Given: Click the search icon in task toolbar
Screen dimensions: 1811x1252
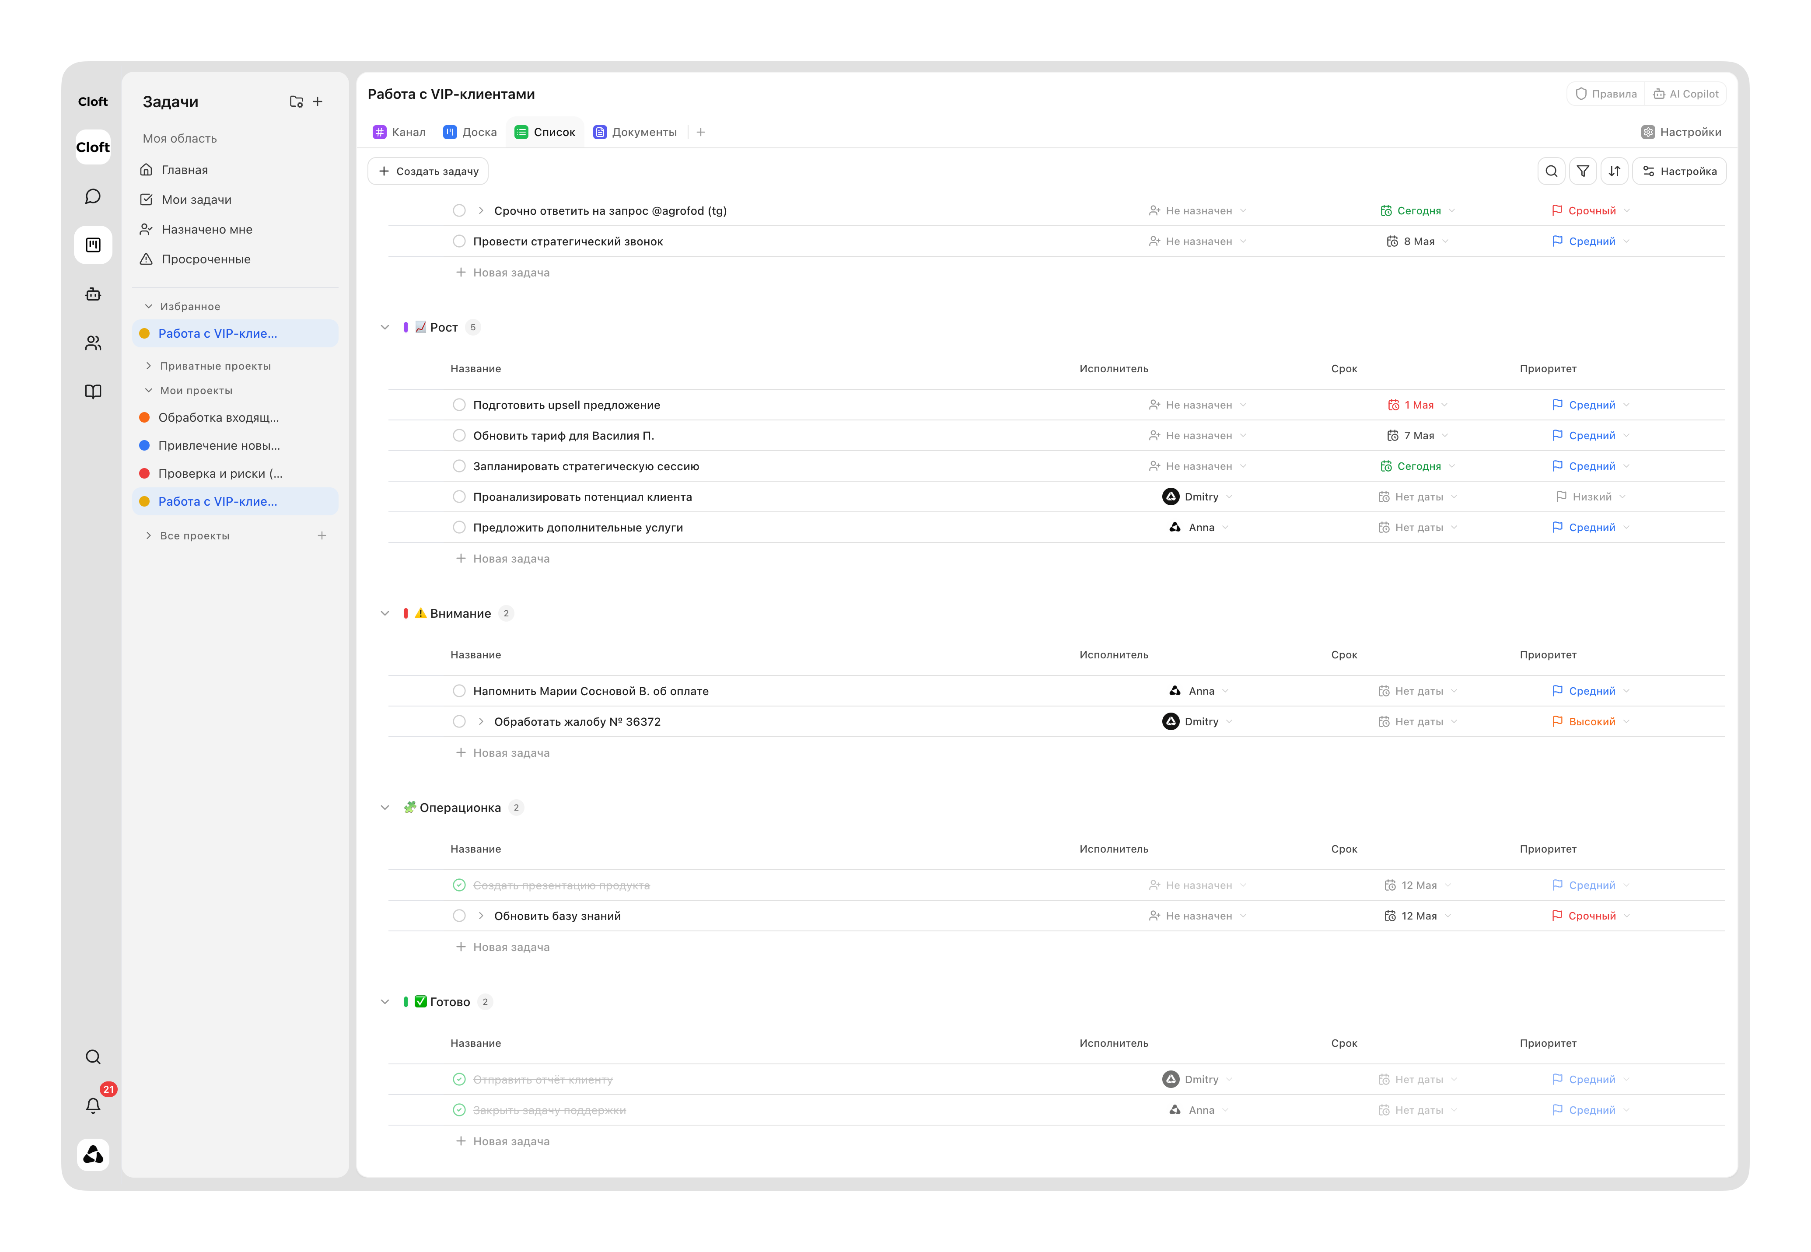Looking at the screenshot, I should tap(1551, 171).
